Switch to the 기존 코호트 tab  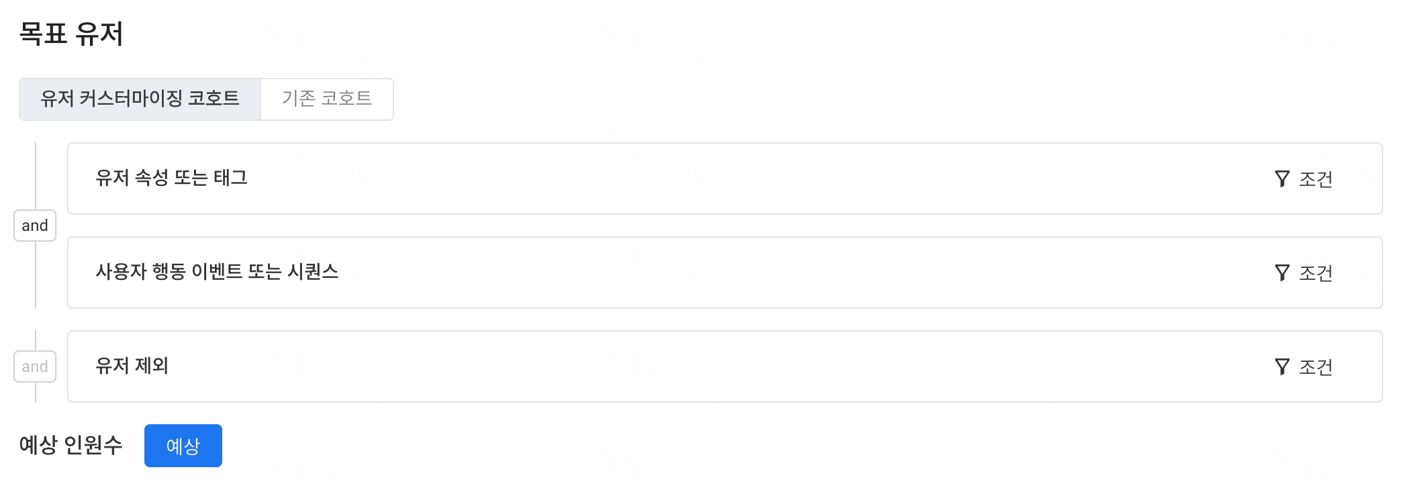(327, 99)
